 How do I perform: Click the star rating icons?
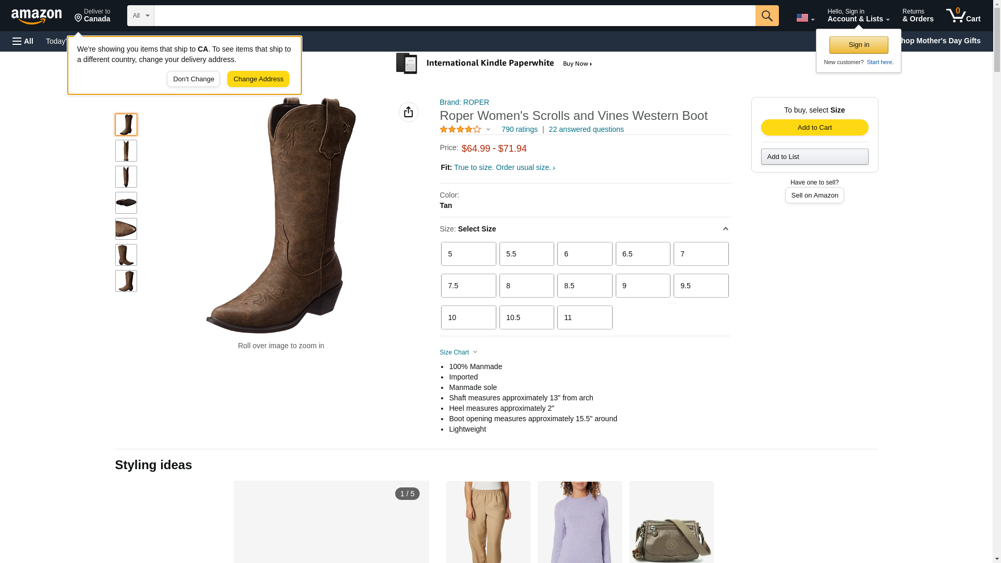tap(460, 129)
